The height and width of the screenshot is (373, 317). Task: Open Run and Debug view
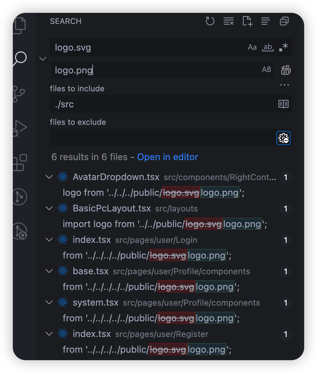click(20, 128)
